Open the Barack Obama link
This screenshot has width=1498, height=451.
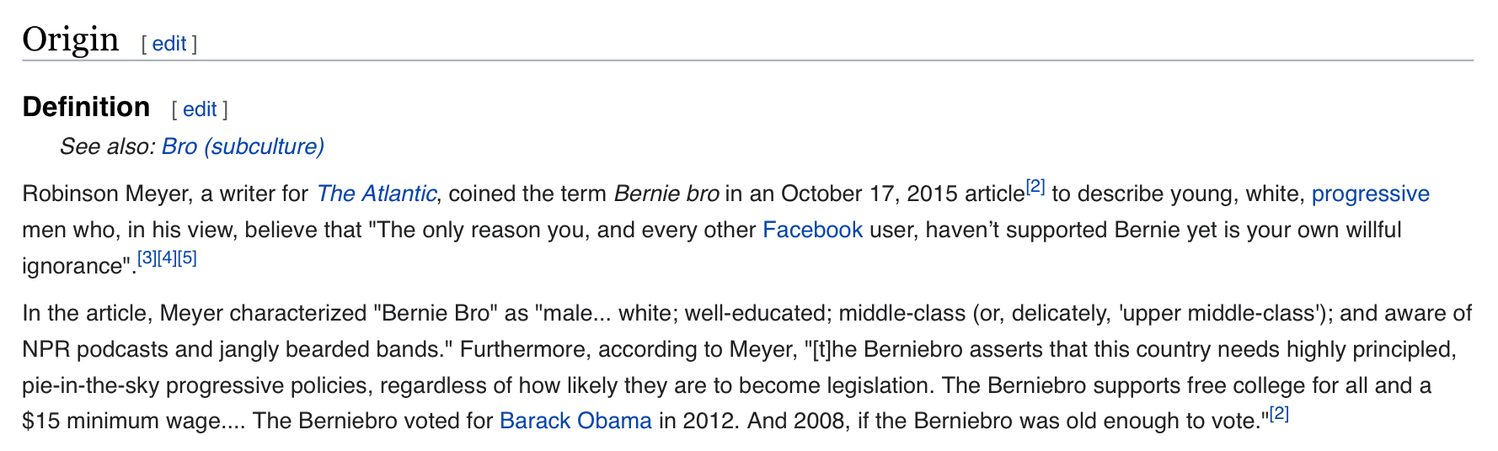click(x=575, y=421)
